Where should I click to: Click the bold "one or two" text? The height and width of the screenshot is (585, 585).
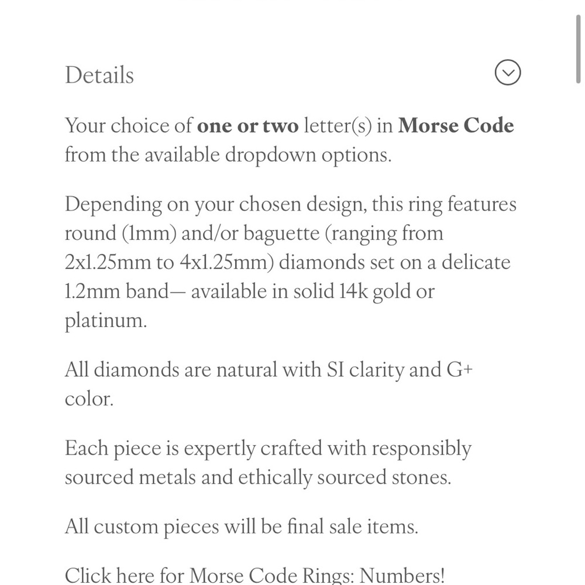tap(247, 126)
